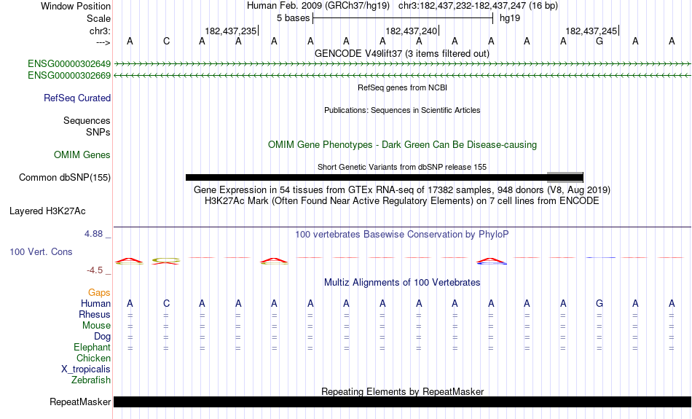Screen dimensions: 692x419
Task: Click the GENCODE V49lift37 track title
Action: point(401,53)
